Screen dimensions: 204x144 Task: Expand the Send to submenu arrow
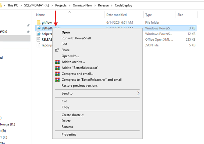point(138,93)
